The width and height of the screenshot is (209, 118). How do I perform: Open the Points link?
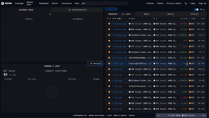click(160, 3)
